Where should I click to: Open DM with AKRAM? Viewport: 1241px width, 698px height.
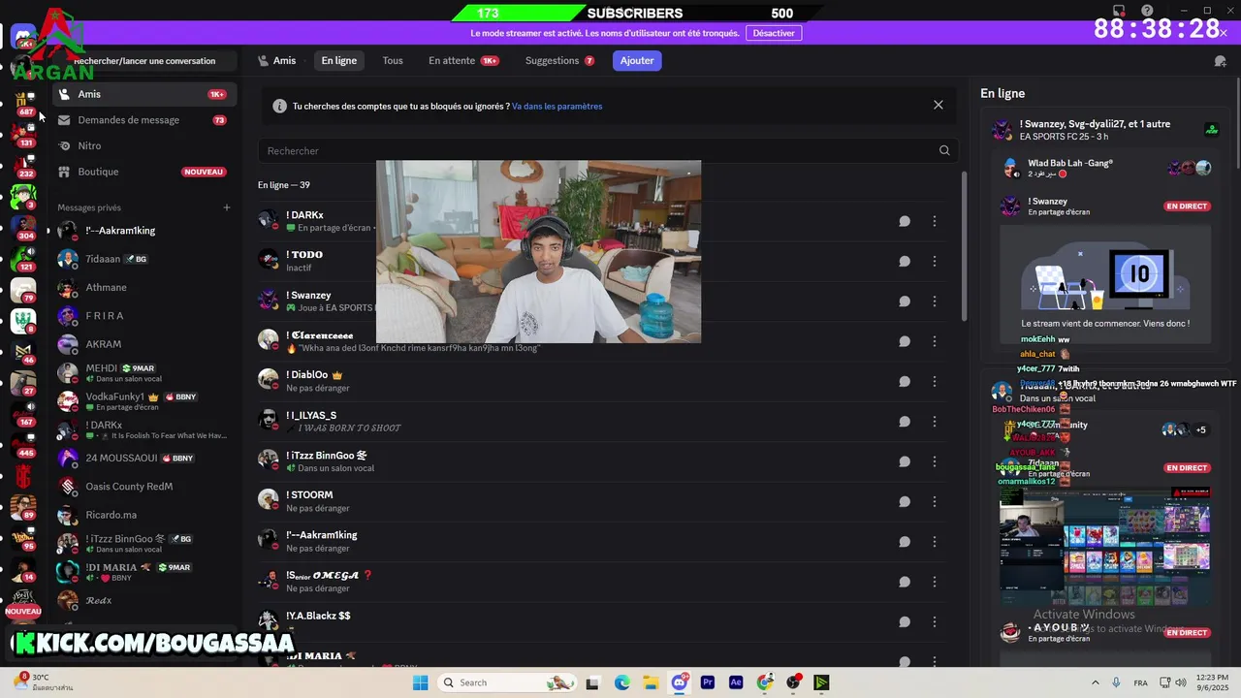tap(144, 344)
